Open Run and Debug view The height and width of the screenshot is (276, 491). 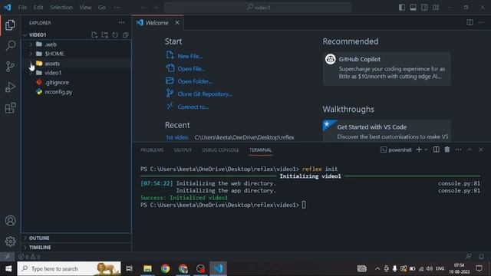(x=10, y=87)
